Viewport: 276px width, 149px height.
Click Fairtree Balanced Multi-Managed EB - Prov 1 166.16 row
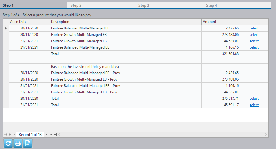click(139, 86)
